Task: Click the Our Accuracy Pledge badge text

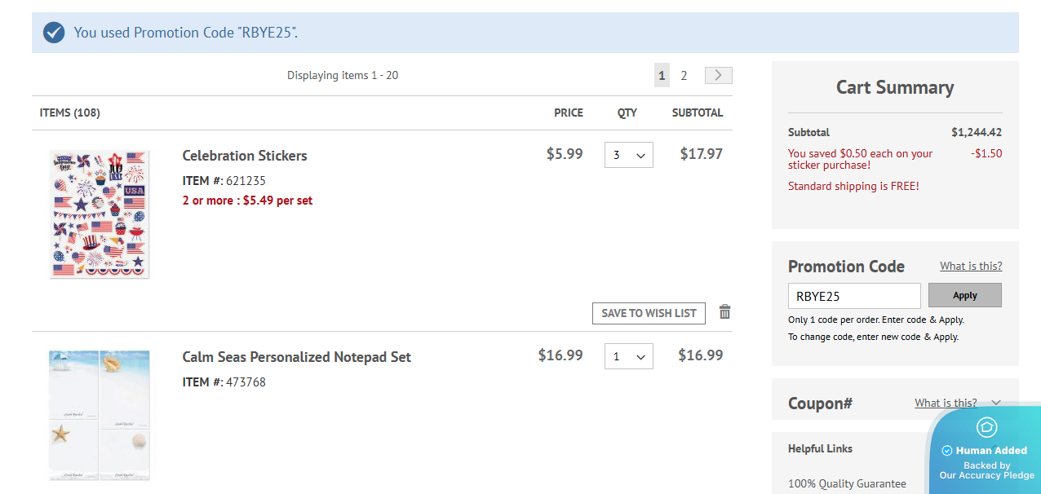Action: click(x=986, y=475)
